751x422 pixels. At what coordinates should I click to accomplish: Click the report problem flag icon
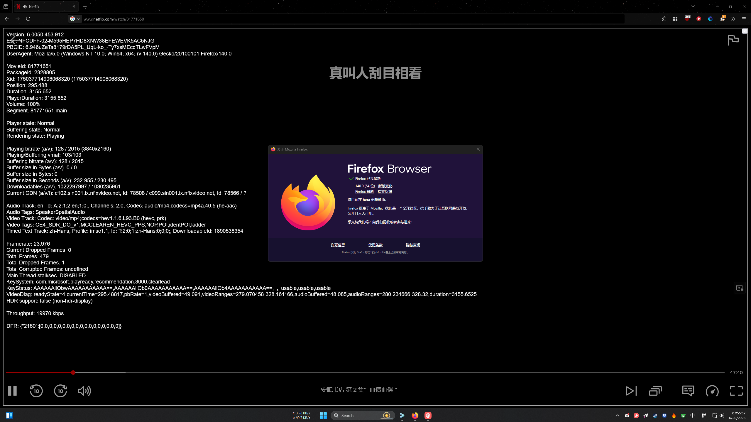[733, 40]
